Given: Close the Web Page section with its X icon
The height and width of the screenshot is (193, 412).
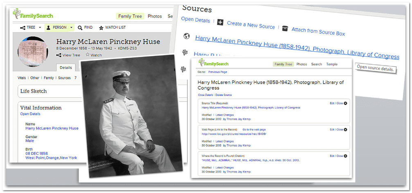Looking at the screenshot, I should (x=345, y=129).
